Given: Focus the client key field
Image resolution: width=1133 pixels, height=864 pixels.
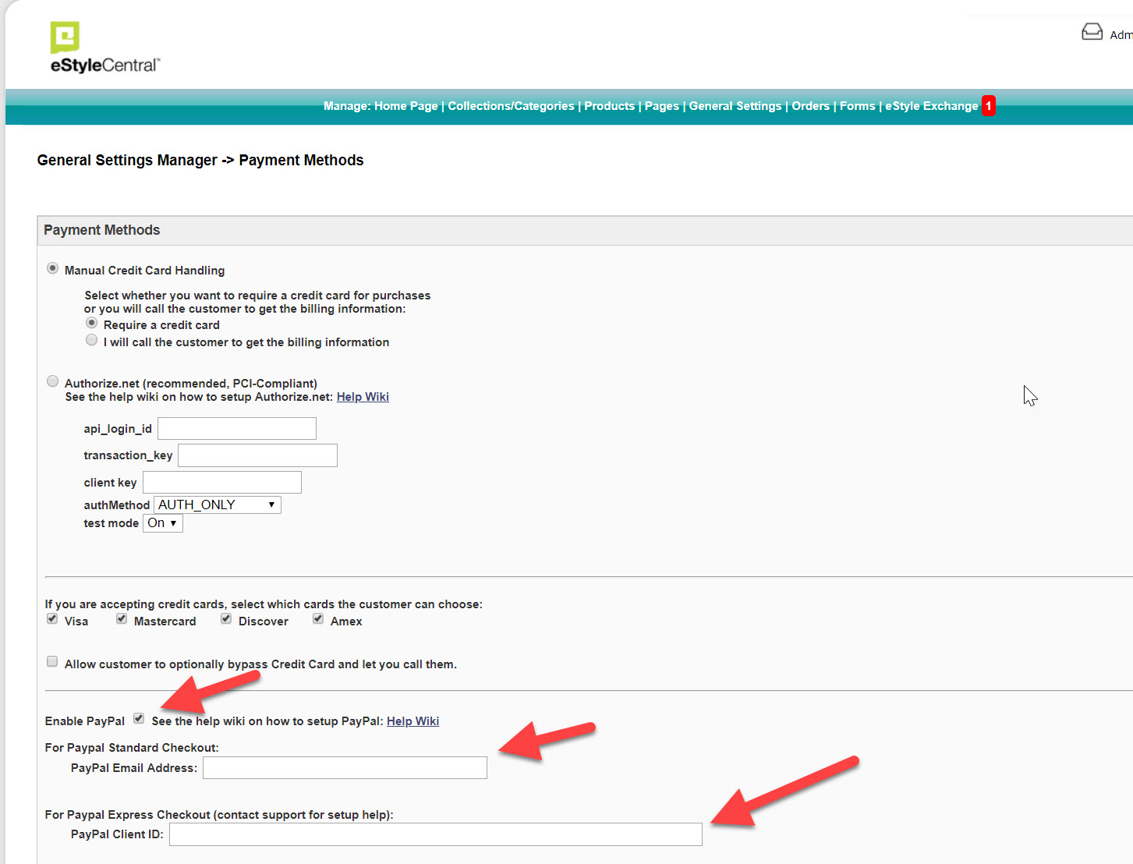Looking at the screenshot, I should [x=222, y=483].
